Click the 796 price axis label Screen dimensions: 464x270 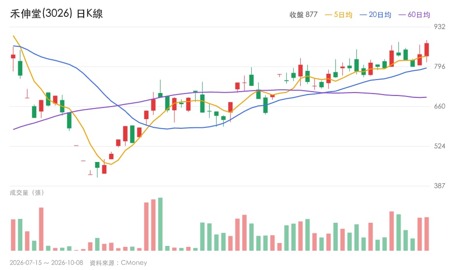tap(439, 67)
